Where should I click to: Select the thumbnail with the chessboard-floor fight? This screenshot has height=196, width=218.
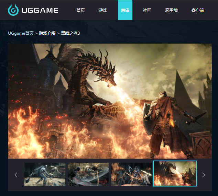coord(88,174)
